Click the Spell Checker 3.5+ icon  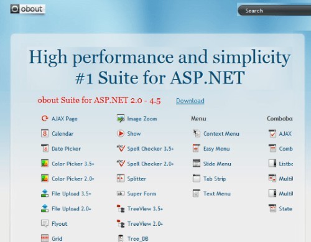(x=121, y=148)
